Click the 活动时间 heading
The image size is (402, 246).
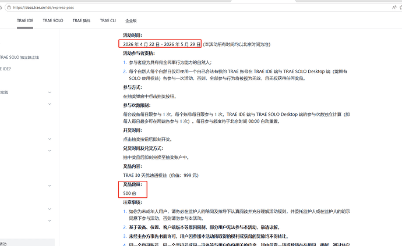point(133,35)
